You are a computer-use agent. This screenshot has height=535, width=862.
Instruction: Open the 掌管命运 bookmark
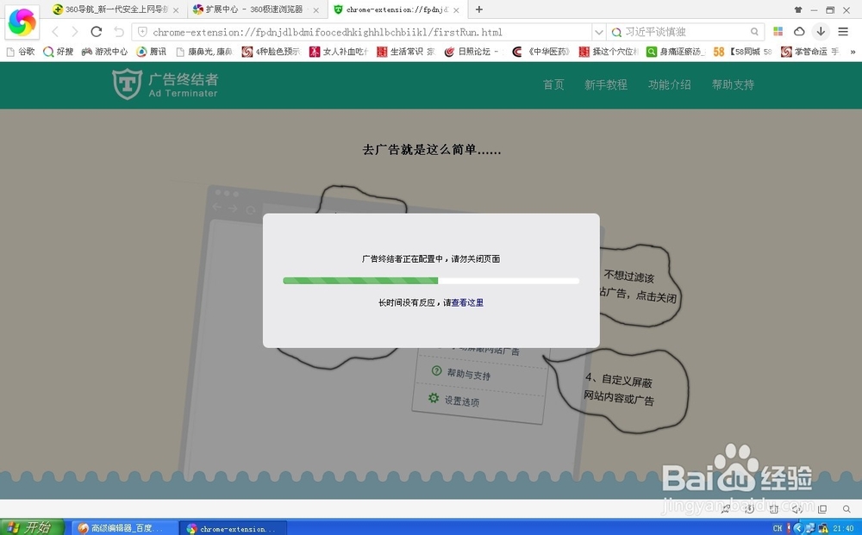tap(810, 52)
